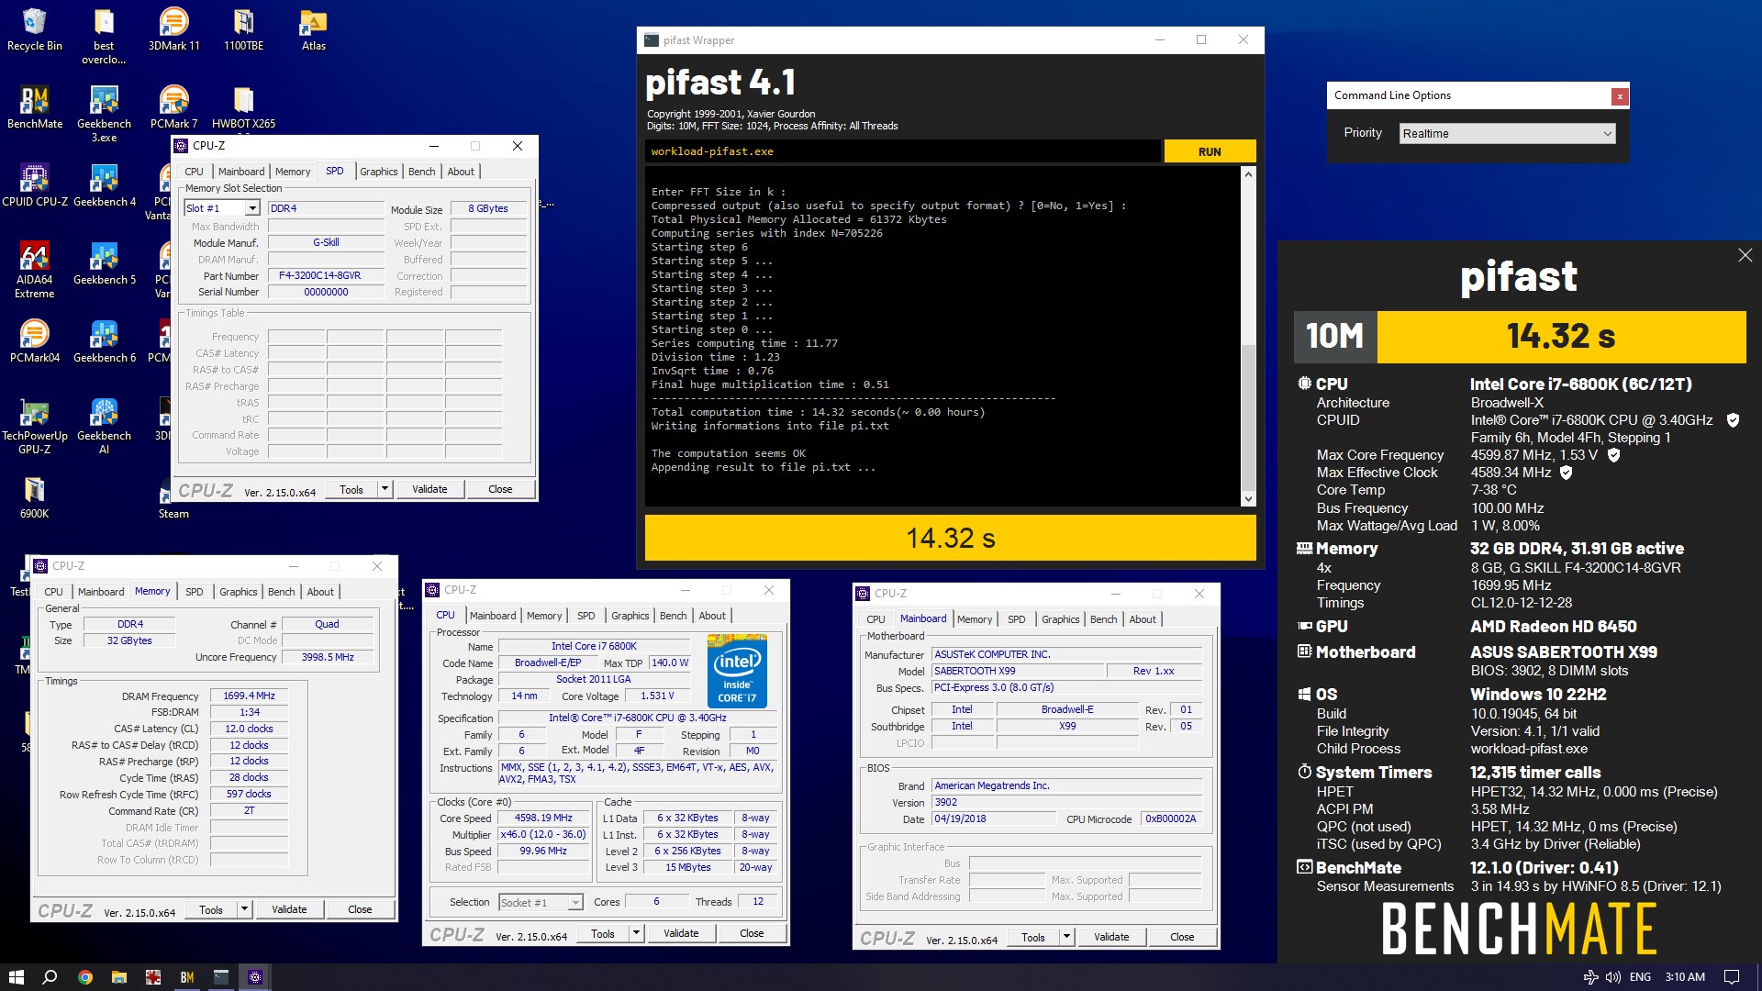Open Geekbench 6 desktop icon
This screenshot has height=991, width=1762.
(x=104, y=341)
